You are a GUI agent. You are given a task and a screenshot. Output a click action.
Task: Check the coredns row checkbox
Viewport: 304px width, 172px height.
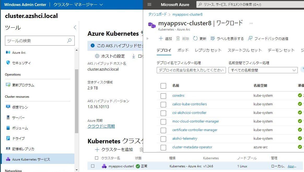[x=163, y=96]
